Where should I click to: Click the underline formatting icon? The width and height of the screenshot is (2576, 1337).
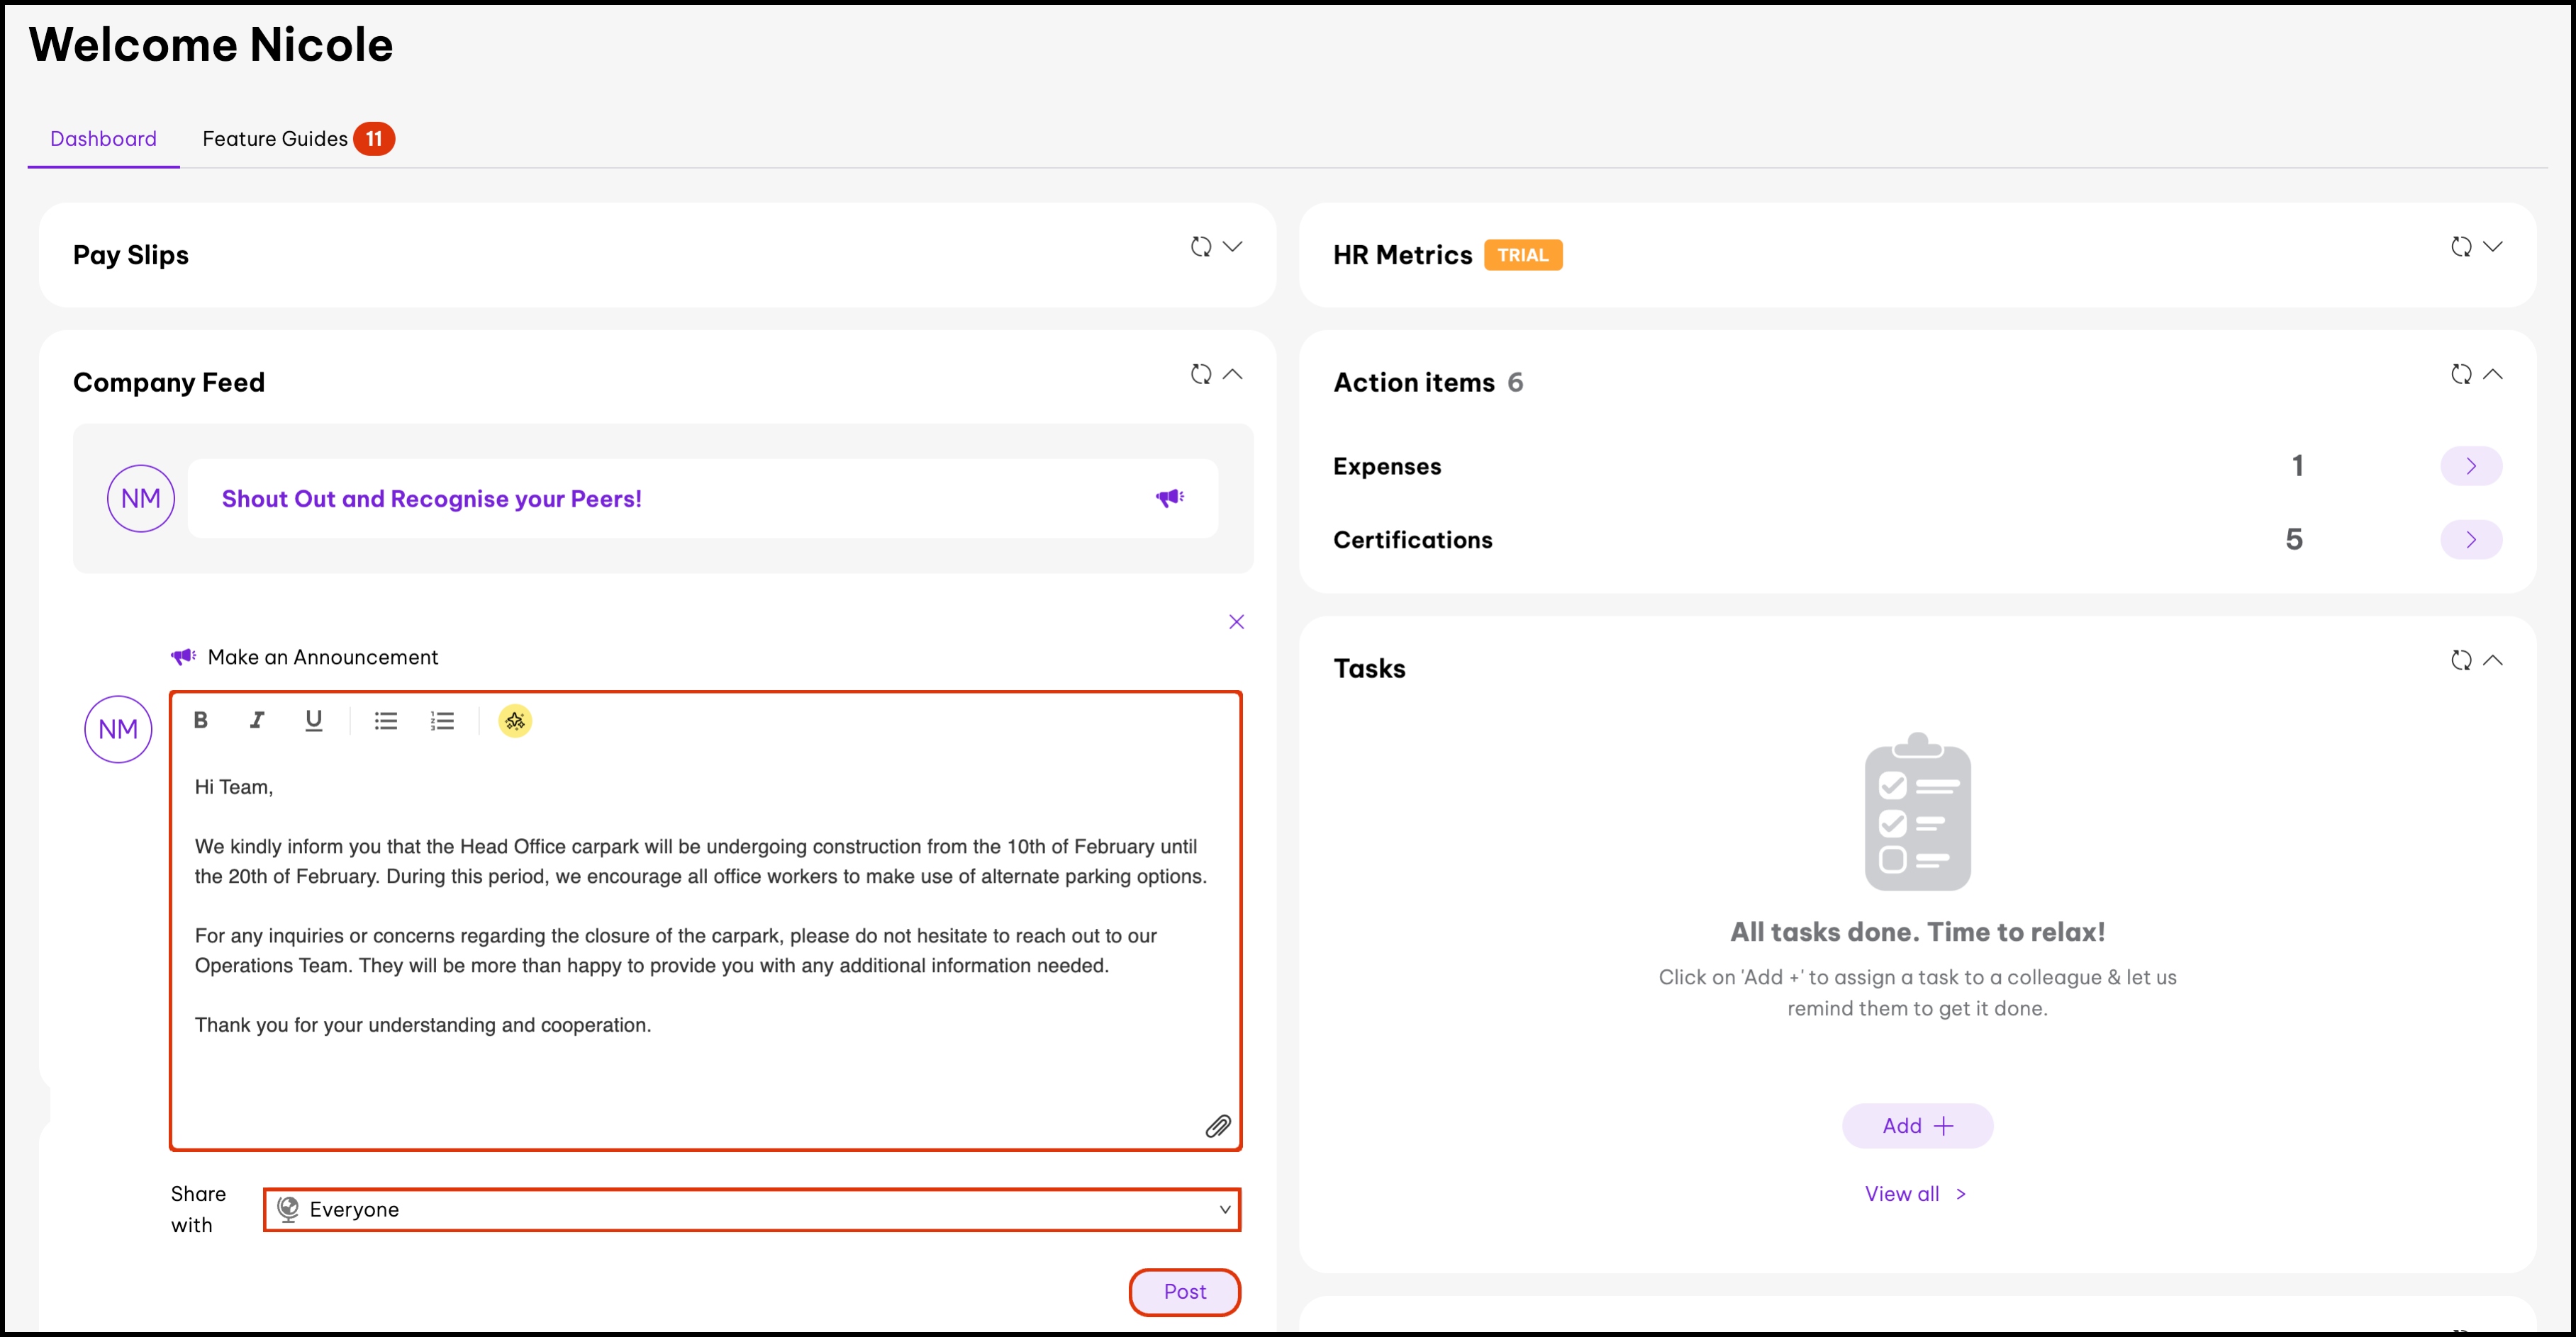(x=314, y=721)
